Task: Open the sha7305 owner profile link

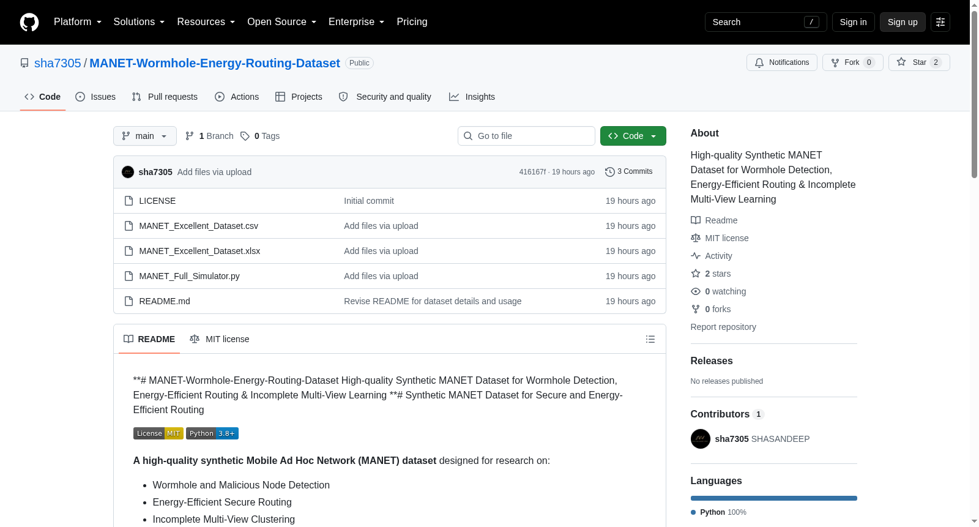Action: click(58, 63)
